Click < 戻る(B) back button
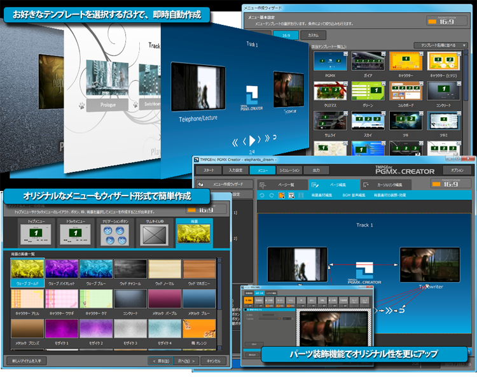477x382 pixels. (x=161, y=361)
